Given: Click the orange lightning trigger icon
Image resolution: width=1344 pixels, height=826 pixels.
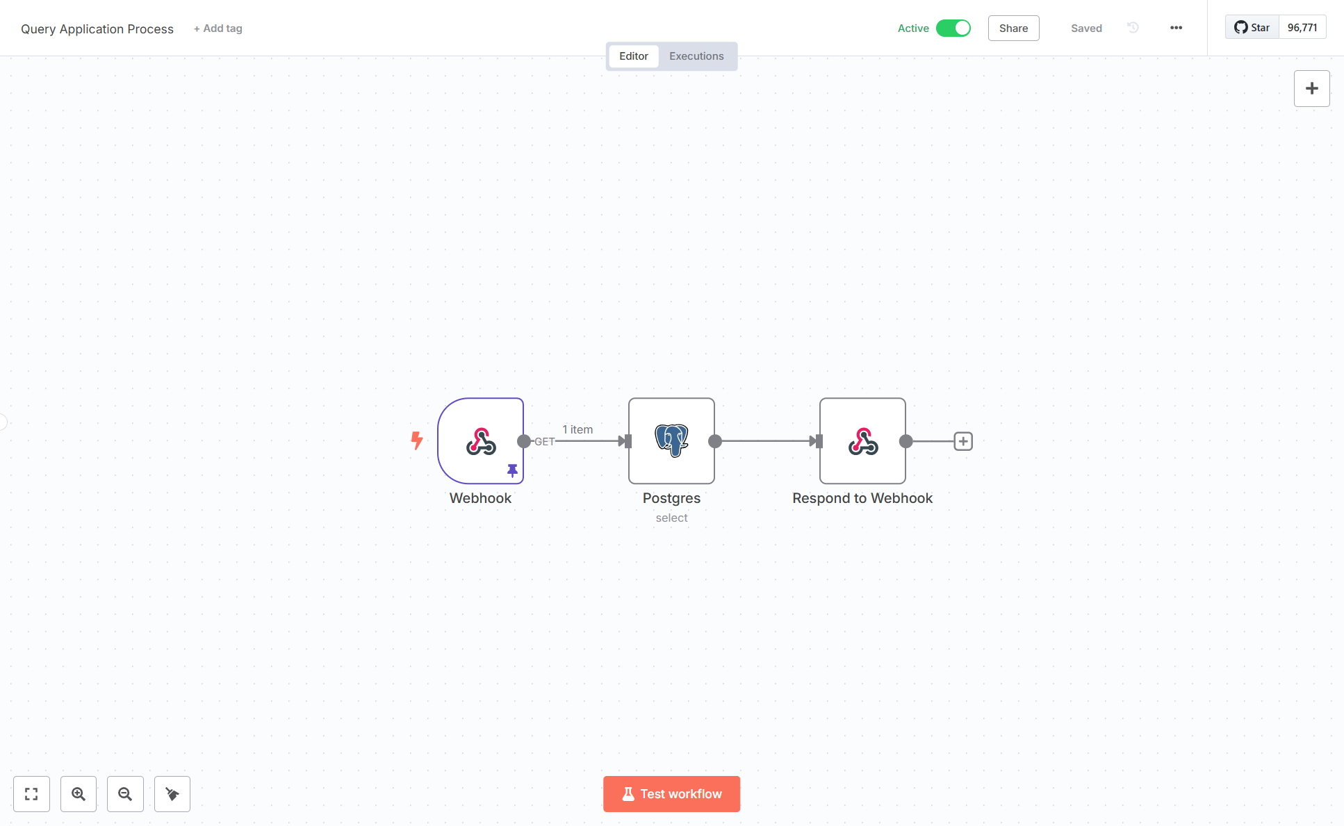Looking at the screenshot, I should coord(417,440).
